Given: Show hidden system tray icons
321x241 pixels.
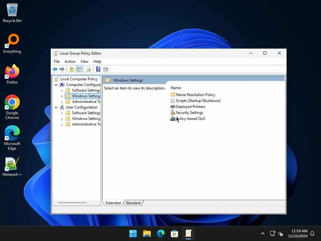Looking at the screenshot, I should [x=263, y=233].
